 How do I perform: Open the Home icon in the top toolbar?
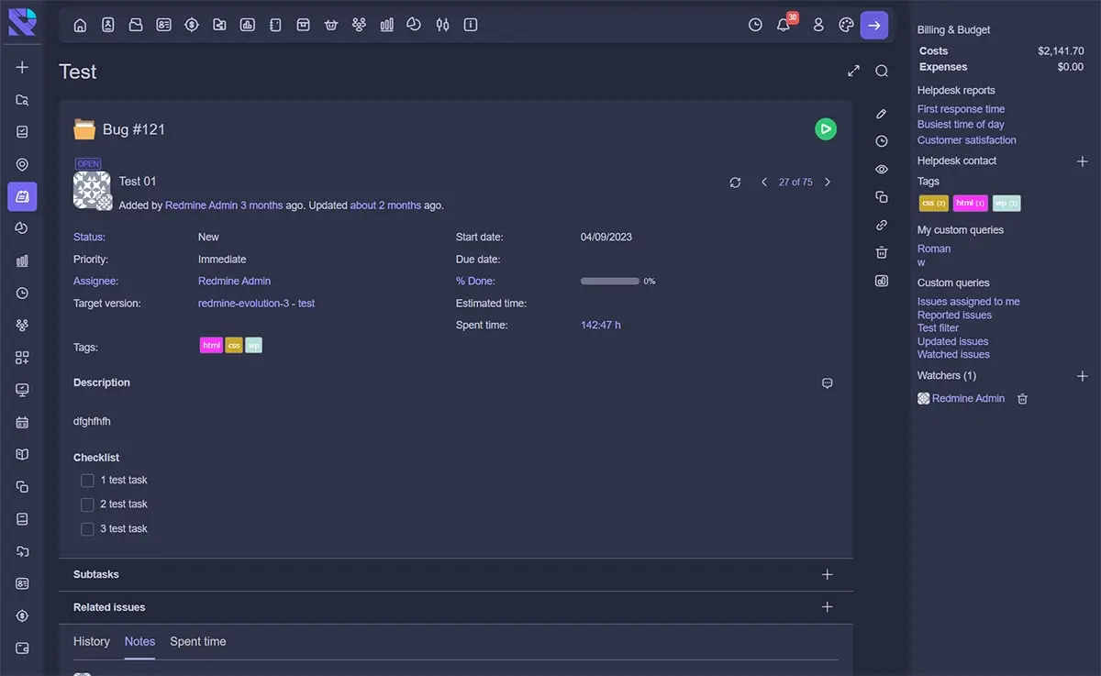pyautogui.click(x=80, y=25)
